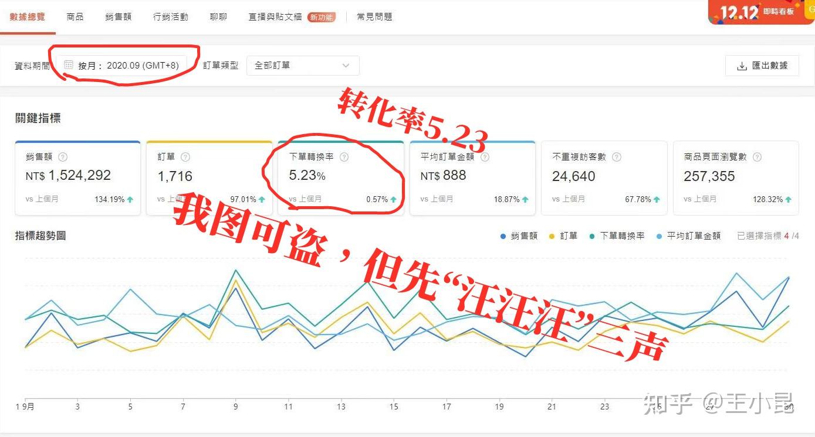Image resolution: width=815 pixels, height=437 pixels.
Task: Click the 匯出數據 export button
Action: pos(761,66)
